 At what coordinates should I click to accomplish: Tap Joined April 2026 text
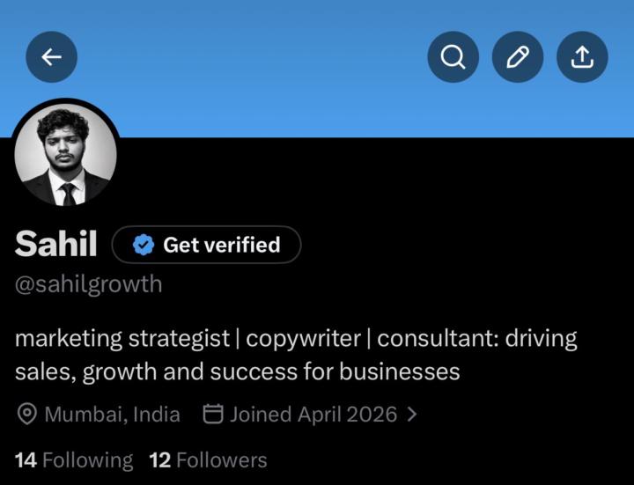(x=313, y=415)
